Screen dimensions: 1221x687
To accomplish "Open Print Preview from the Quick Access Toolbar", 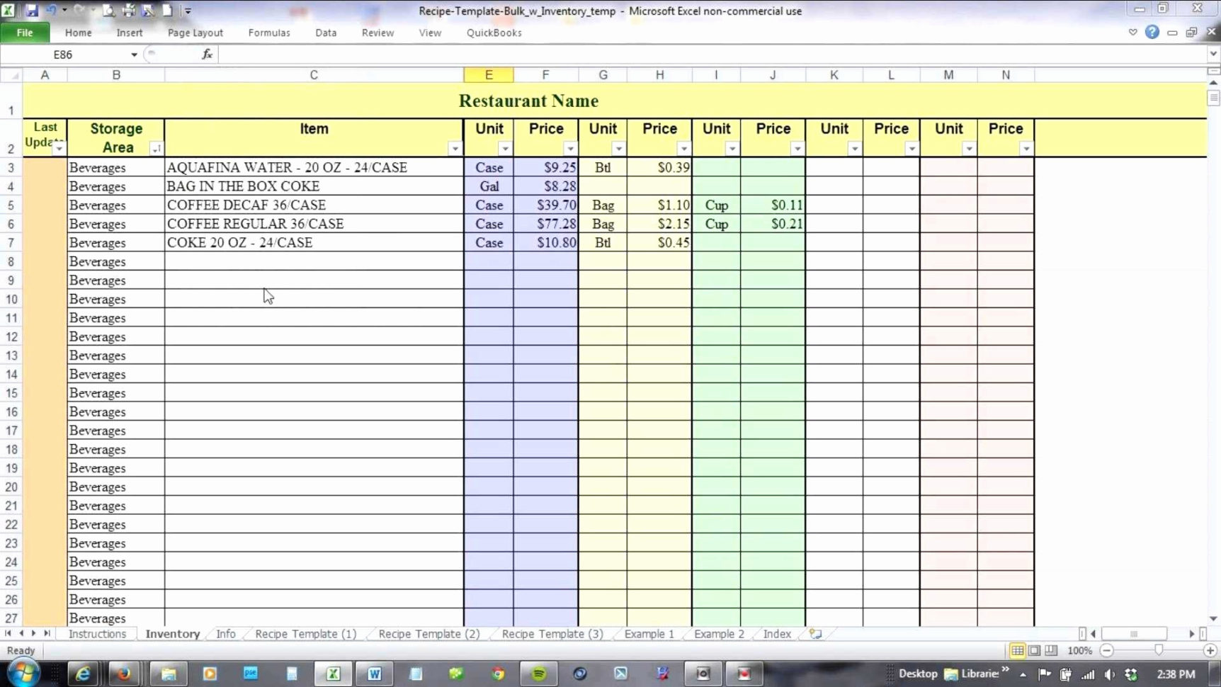I will 108,11.
